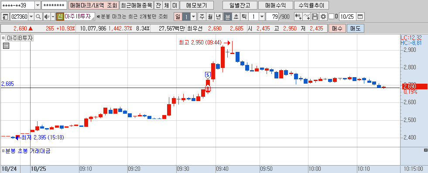
Task: Select the 일 daily period button
Action: [x=178, y=17]
